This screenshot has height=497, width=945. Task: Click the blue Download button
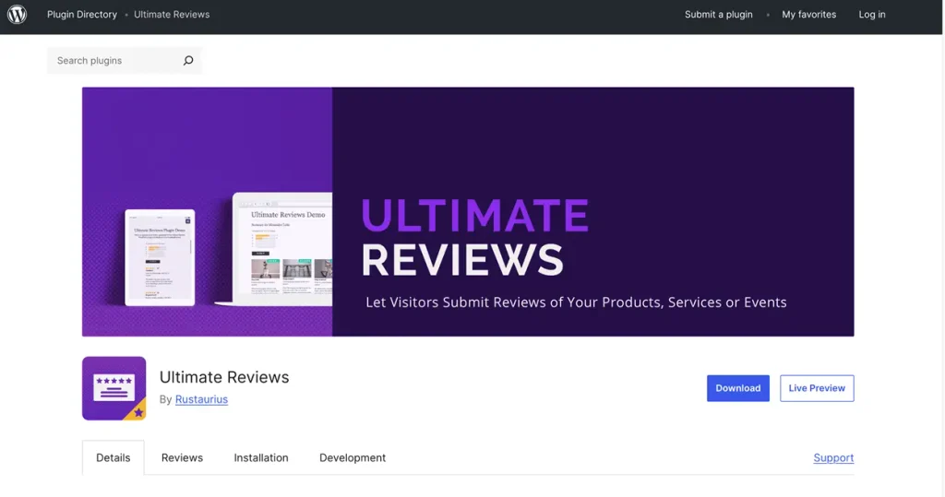click(737, 388)
